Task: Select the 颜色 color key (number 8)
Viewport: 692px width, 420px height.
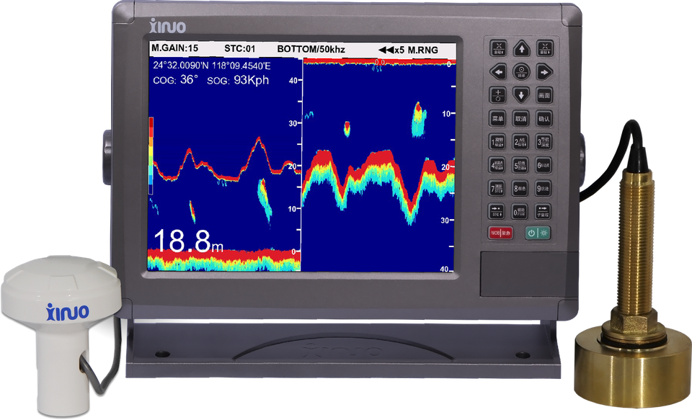Action: pyautogui.click(x=518, y=188)
